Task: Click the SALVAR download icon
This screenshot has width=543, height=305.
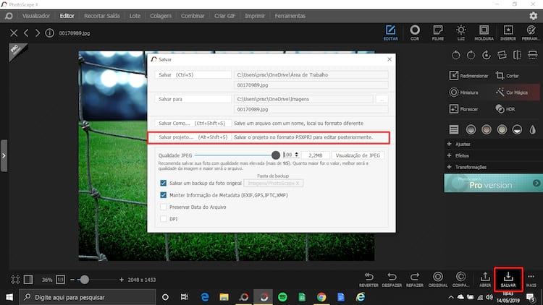Action: (x=507, y=275)
